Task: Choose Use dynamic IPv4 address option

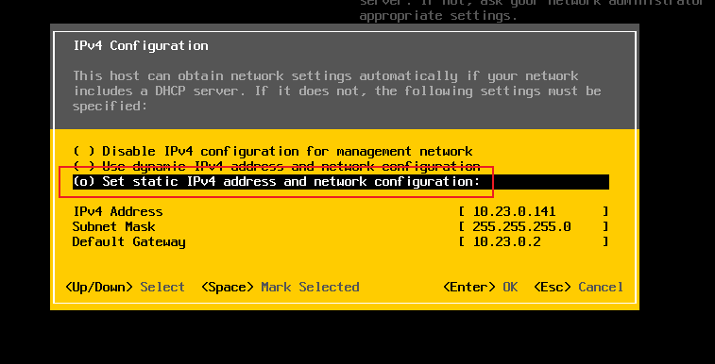Action: point(277,167)
